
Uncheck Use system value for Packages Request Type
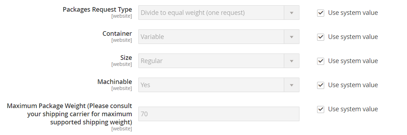coord(321,13)
